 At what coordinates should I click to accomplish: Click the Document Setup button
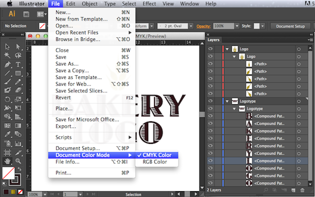[x=290, y=26]
